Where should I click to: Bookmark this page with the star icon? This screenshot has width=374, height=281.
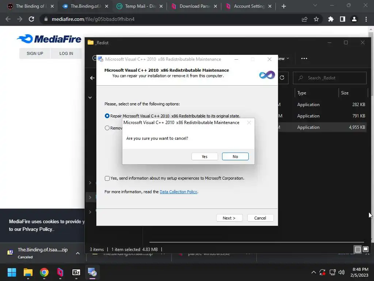(x=316, y=19)
